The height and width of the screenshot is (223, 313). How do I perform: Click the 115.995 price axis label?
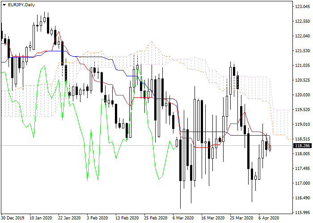(x=302, y=213)
